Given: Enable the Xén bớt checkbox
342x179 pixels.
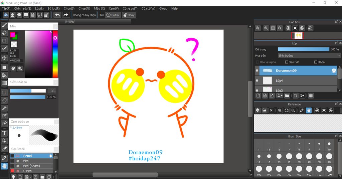Looking at the screenshot, I should point(287,62).
